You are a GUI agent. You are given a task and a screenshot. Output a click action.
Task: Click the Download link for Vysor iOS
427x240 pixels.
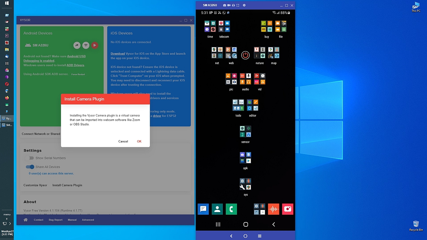click(x=118, y=54)
